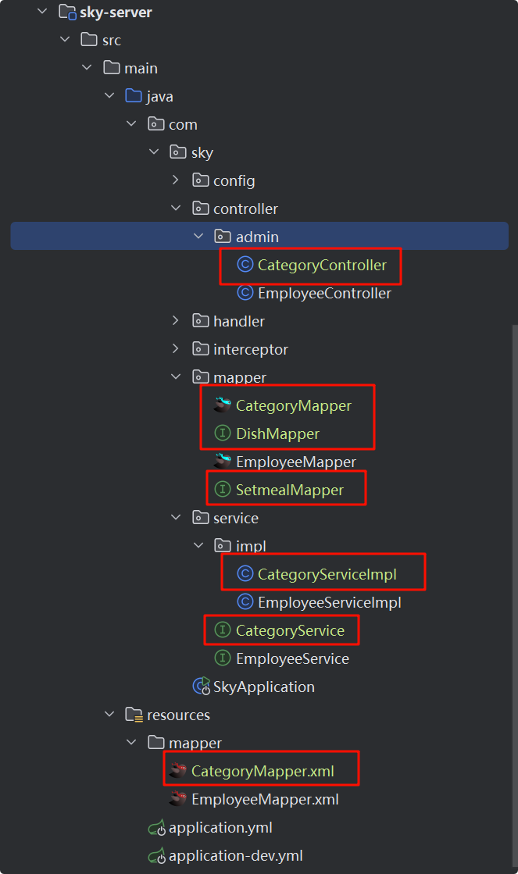The image size is (518, 874).
Task: Click the resources folder icon
Action: (x=134, y=715)
